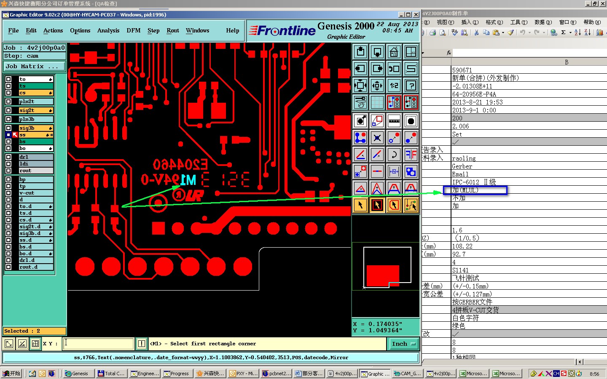Click the X Y coordinate input field
607x379 pixels.
tap(99, 344)
